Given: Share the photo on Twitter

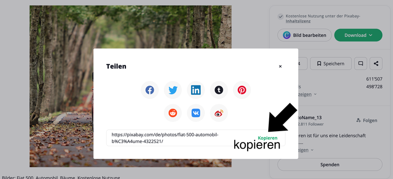Looking at the screenshot, I should click(173, 90).
